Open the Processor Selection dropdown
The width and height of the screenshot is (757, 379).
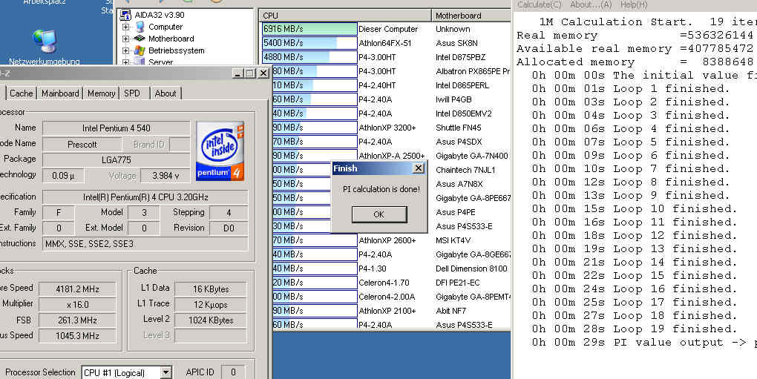click(166, 372)
